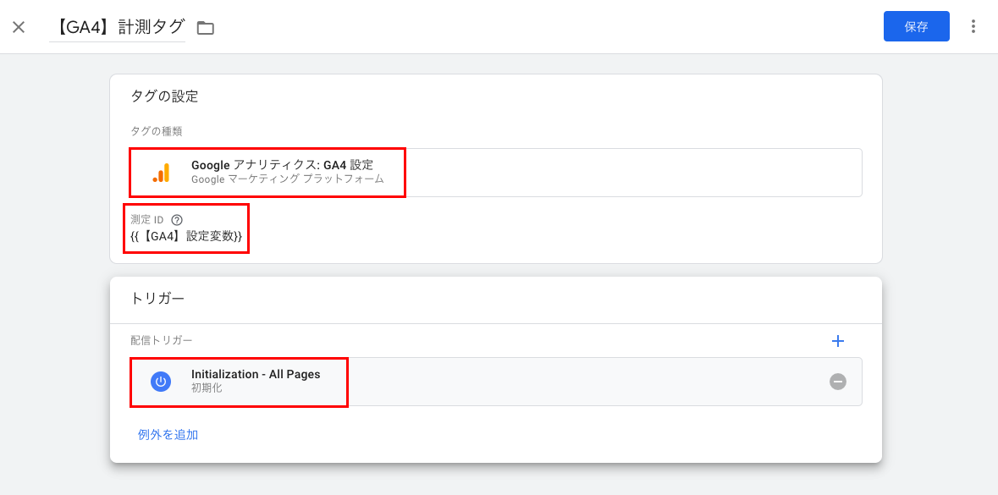This screenshot has width=998, height=495.
Task: Click the Google Analytics bar chart icon
Action: (x=161, y=173)
